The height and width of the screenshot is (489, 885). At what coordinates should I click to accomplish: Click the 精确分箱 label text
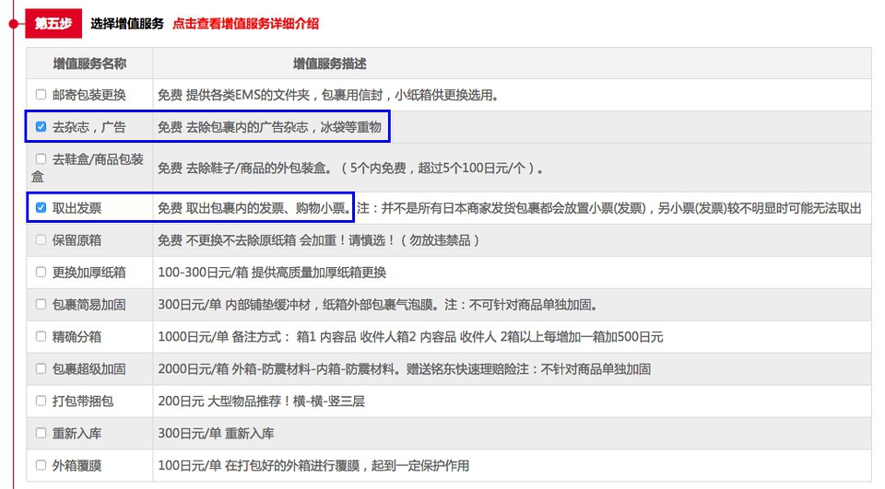tap(77, 337)
